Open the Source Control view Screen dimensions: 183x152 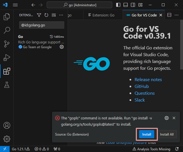coord(7,44)
